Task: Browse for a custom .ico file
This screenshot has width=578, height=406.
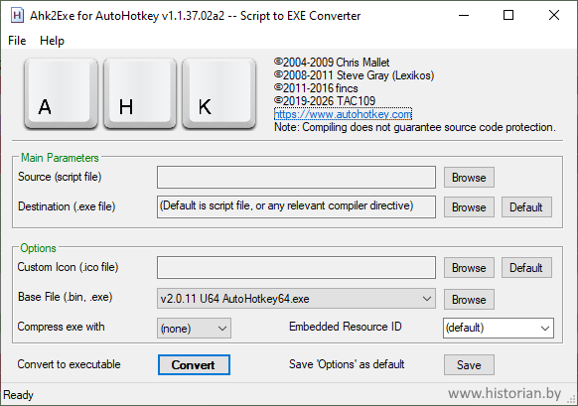Action: point(469,267)
